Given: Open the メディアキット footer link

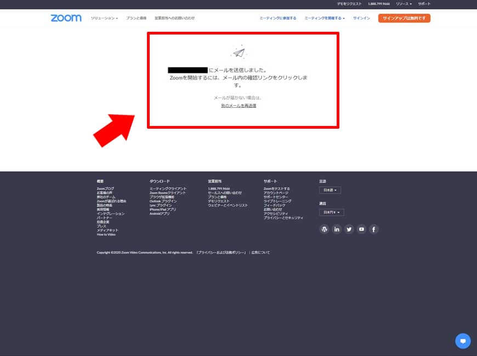Looking at the screenshot, I should click(107, 231).
